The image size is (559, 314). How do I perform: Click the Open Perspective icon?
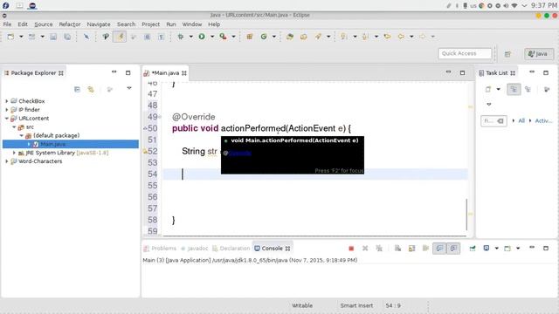click(507, 54)
